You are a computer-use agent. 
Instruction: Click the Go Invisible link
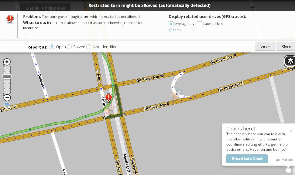pyautogui.click(x=284, y=160)
